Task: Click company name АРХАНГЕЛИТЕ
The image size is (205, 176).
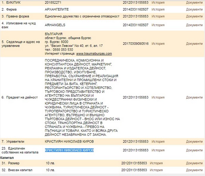Action: coord(57,10)
